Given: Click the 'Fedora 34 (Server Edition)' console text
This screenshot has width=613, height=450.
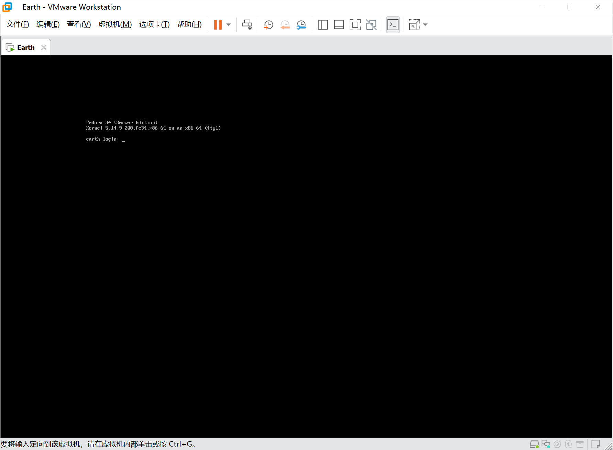Looking at the screenshot, I should point(122,122).
